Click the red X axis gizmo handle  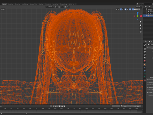coord(141,16)
